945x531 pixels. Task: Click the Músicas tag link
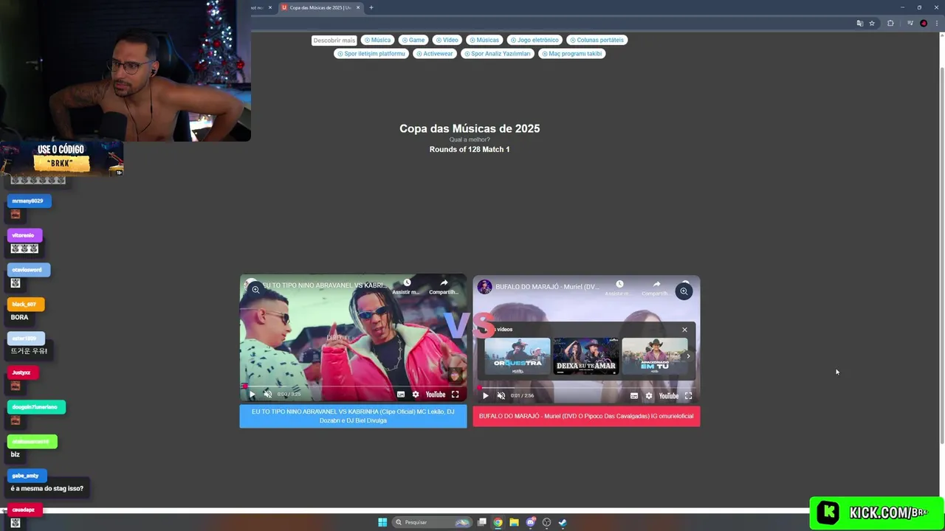coord(484,40)
